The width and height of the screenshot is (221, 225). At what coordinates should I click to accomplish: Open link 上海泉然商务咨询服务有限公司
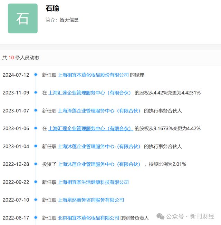pyautogui.click(x=91, y=200)
